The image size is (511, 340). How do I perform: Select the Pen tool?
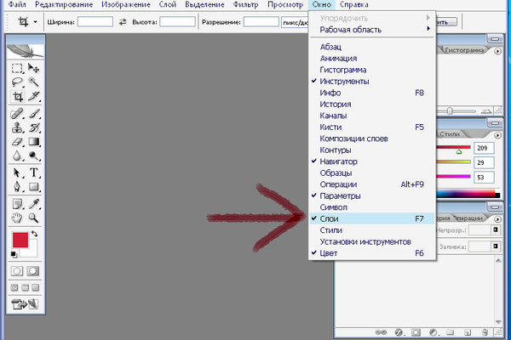(17, 187)
